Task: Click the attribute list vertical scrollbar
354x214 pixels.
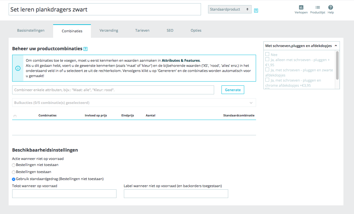Action: (x=337, y=66)
